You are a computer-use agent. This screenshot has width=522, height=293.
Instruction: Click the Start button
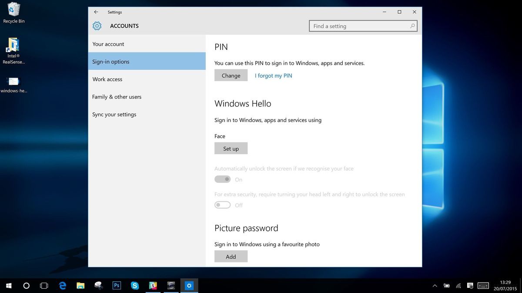pyautogui.click(x=9, y=286)
